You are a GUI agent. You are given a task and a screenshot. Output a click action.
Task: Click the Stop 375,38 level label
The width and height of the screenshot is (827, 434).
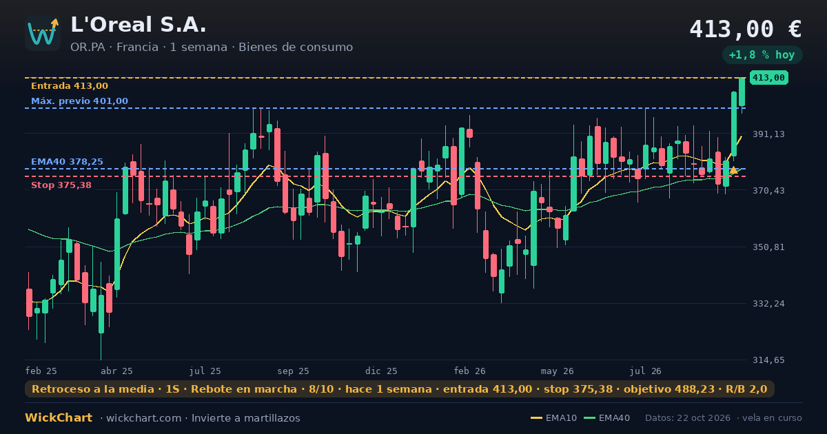[x=61, y=185]
